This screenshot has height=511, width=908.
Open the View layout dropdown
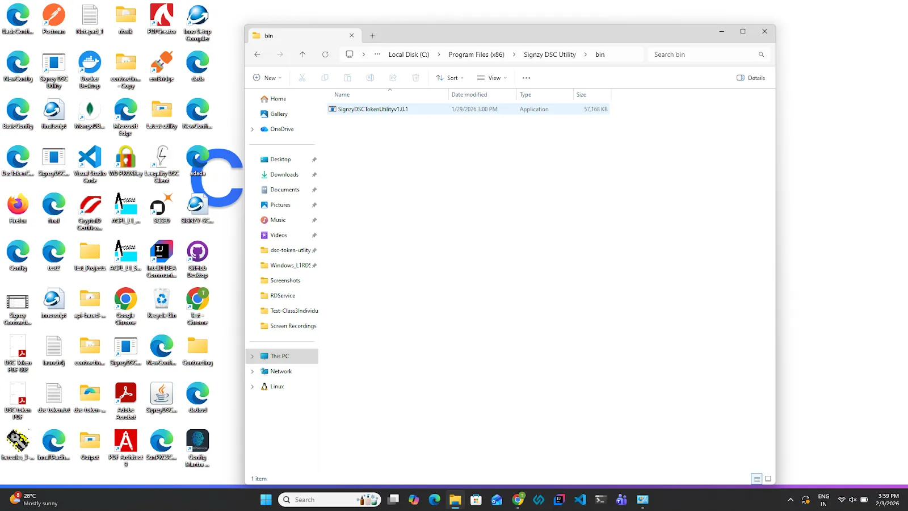492,78
